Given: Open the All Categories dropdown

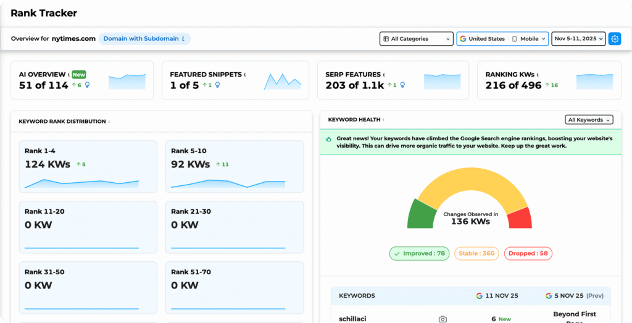Looking at the screenshot, I should (416, 39).
